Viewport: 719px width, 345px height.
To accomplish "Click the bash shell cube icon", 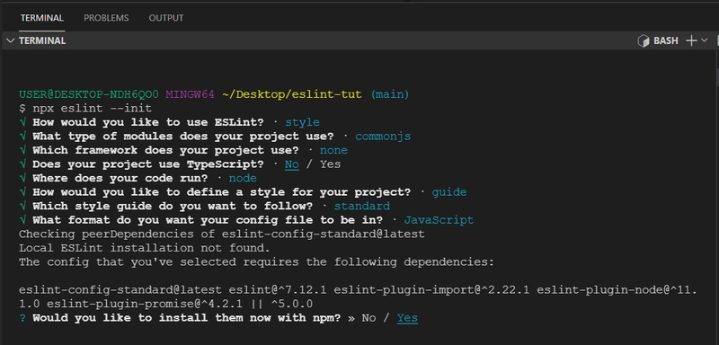I will [x=644, y=40].
